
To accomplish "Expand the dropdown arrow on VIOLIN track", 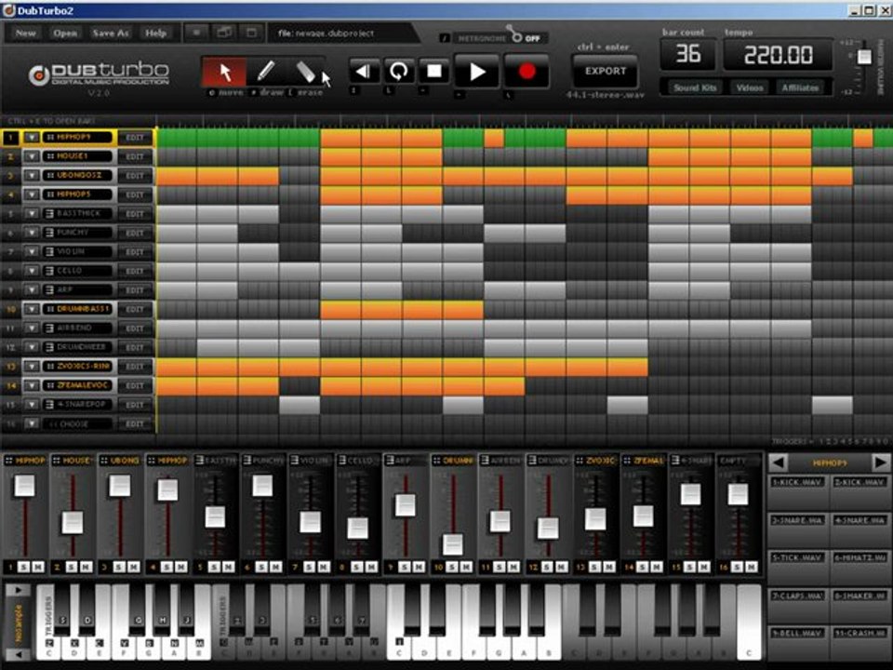I will (x=32, y=252).
